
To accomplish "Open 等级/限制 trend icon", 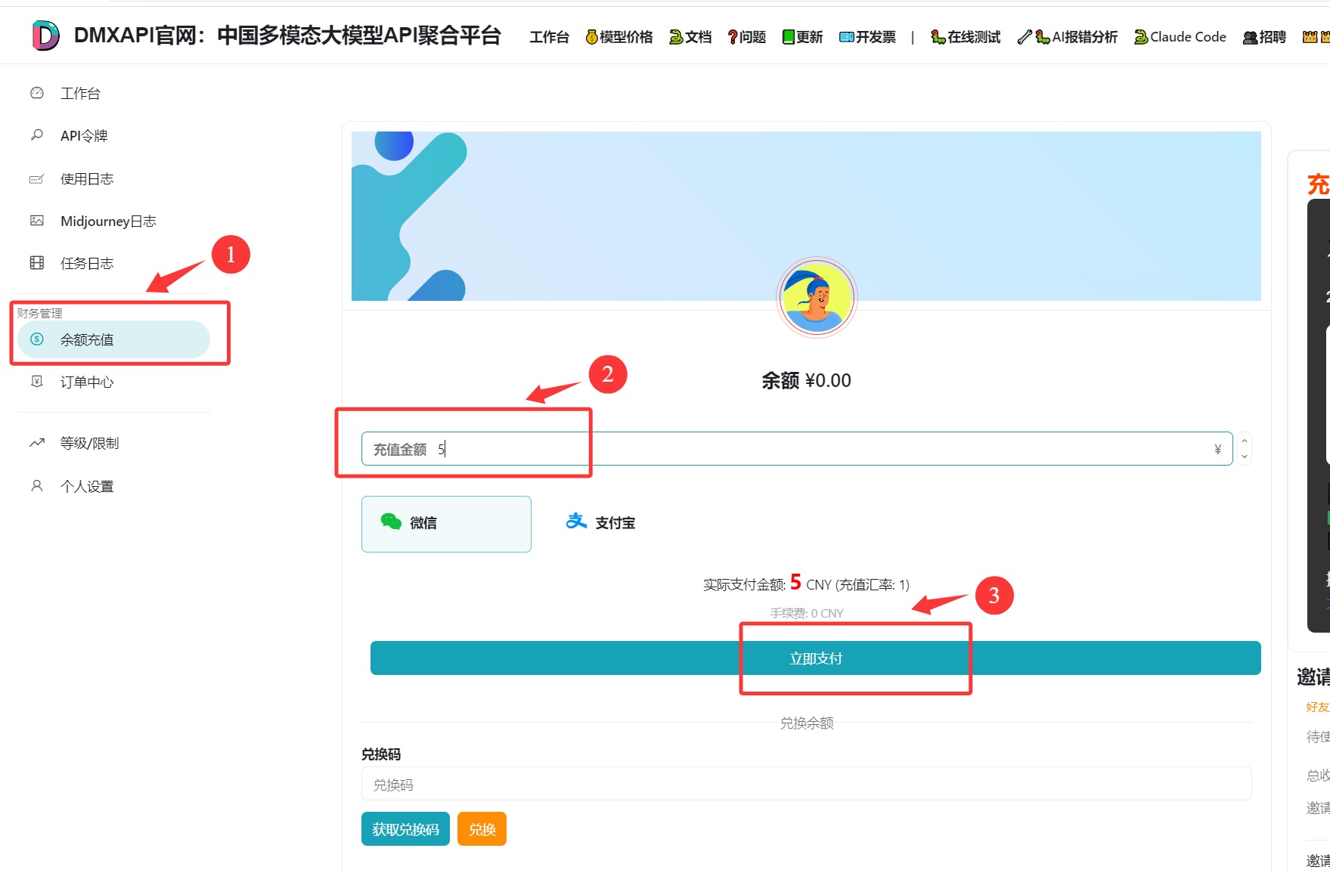I will pyautogui.click(x=36, y=443).
